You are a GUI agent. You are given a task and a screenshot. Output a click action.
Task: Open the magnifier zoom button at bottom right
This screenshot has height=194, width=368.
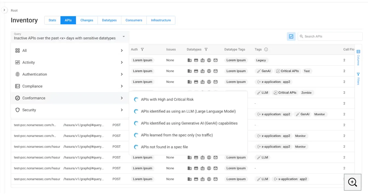[x=353, y=182]
